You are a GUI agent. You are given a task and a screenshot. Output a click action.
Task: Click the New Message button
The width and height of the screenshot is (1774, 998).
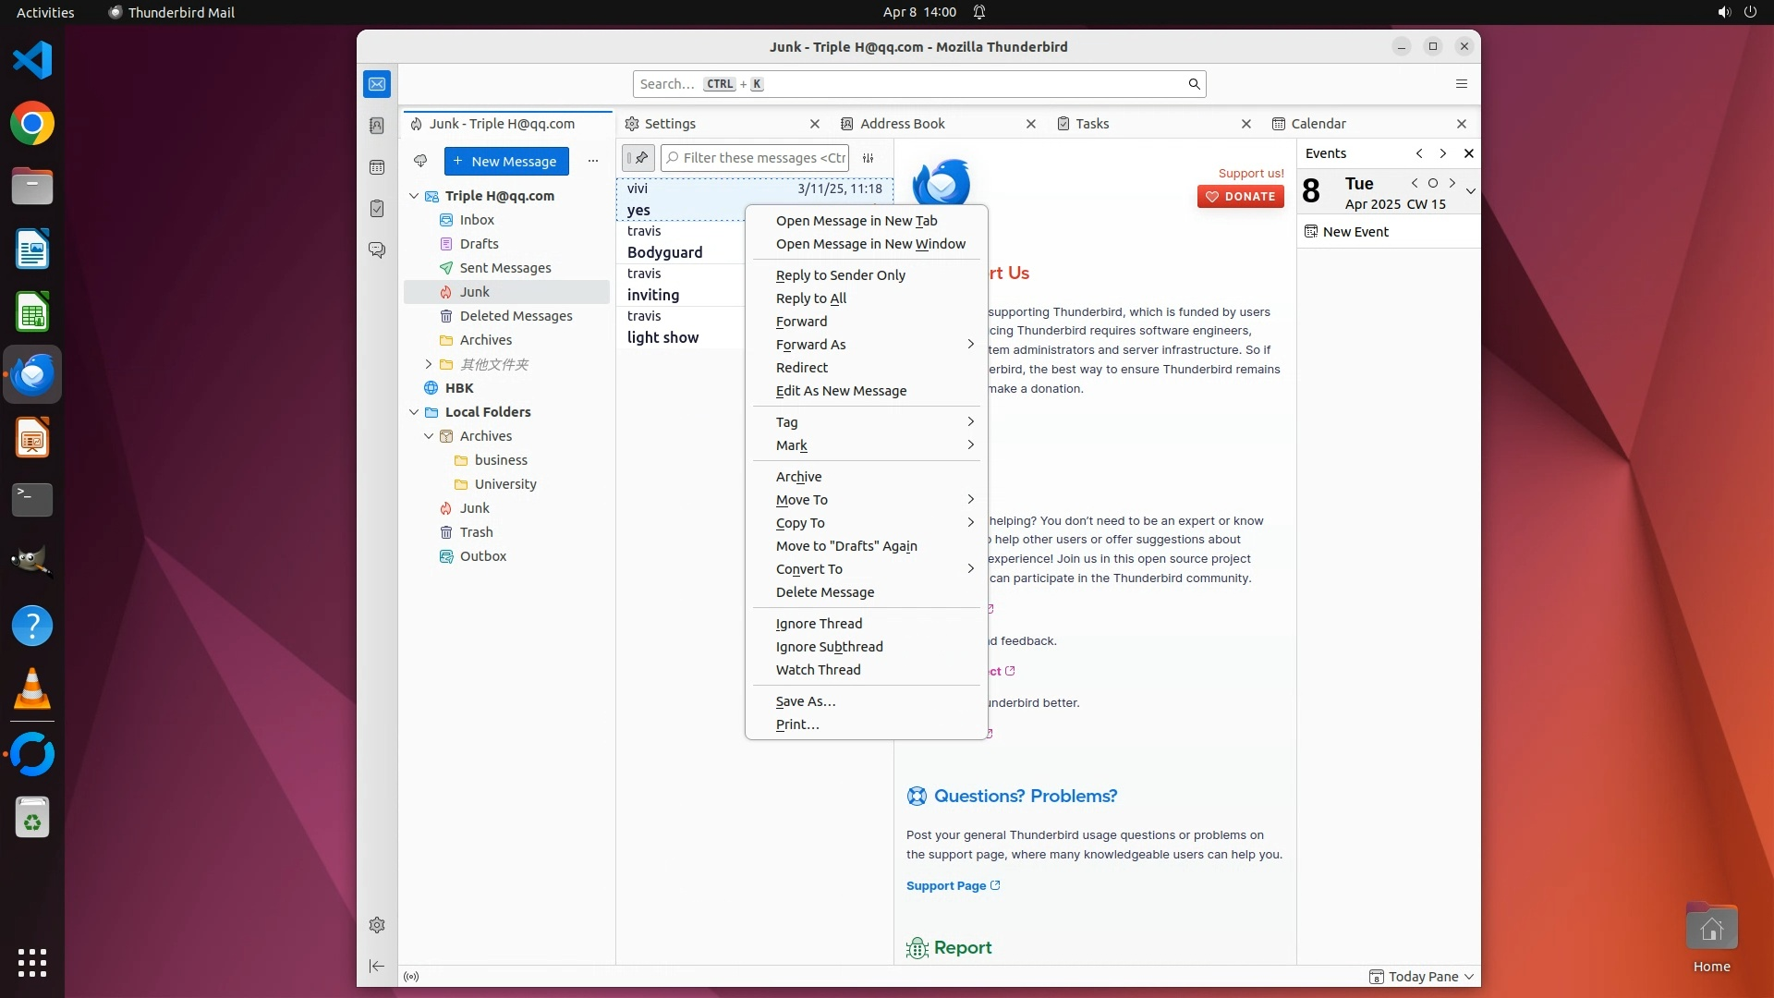pyautogui.click(x=505, y=161)
